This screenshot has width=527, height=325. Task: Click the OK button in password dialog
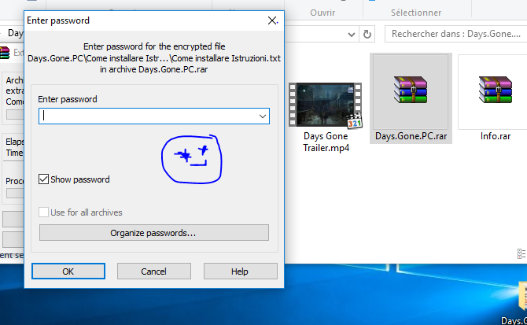[x=68, y=271]
